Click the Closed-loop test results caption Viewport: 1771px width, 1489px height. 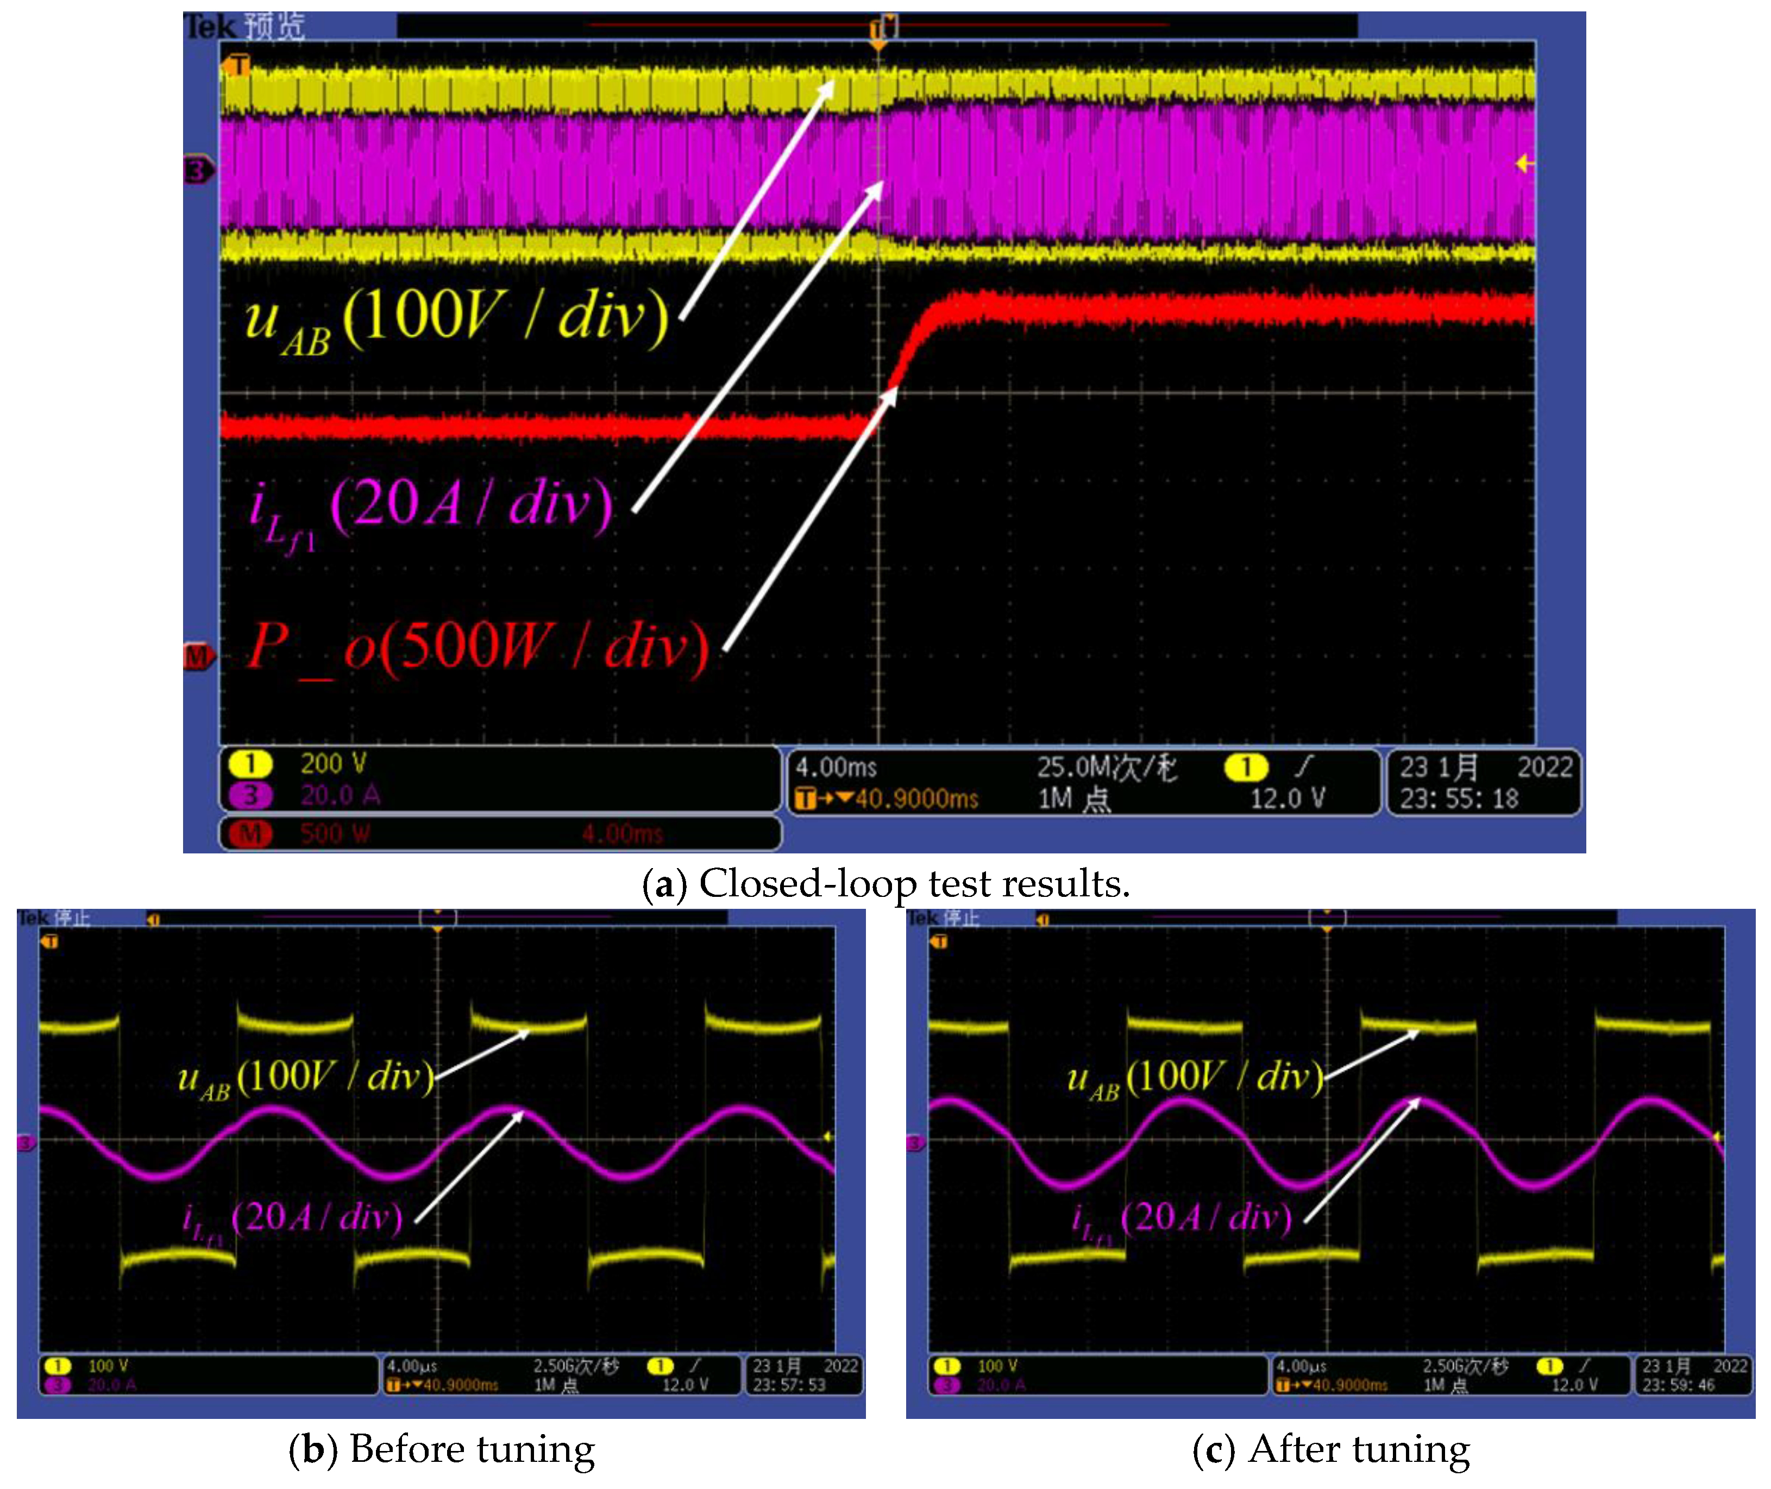coord(885,884)
